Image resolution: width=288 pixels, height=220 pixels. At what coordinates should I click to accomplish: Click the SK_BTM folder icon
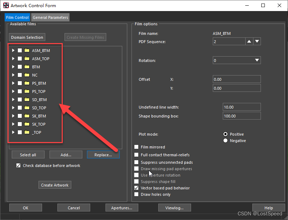[27, 116]
